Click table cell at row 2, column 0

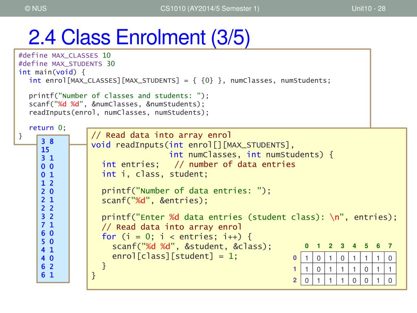pyautogui.click(x=307, y=280)
